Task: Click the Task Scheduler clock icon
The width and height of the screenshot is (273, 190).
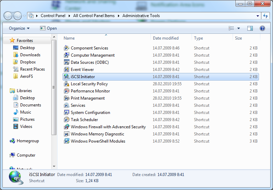Action: (66, 119)
